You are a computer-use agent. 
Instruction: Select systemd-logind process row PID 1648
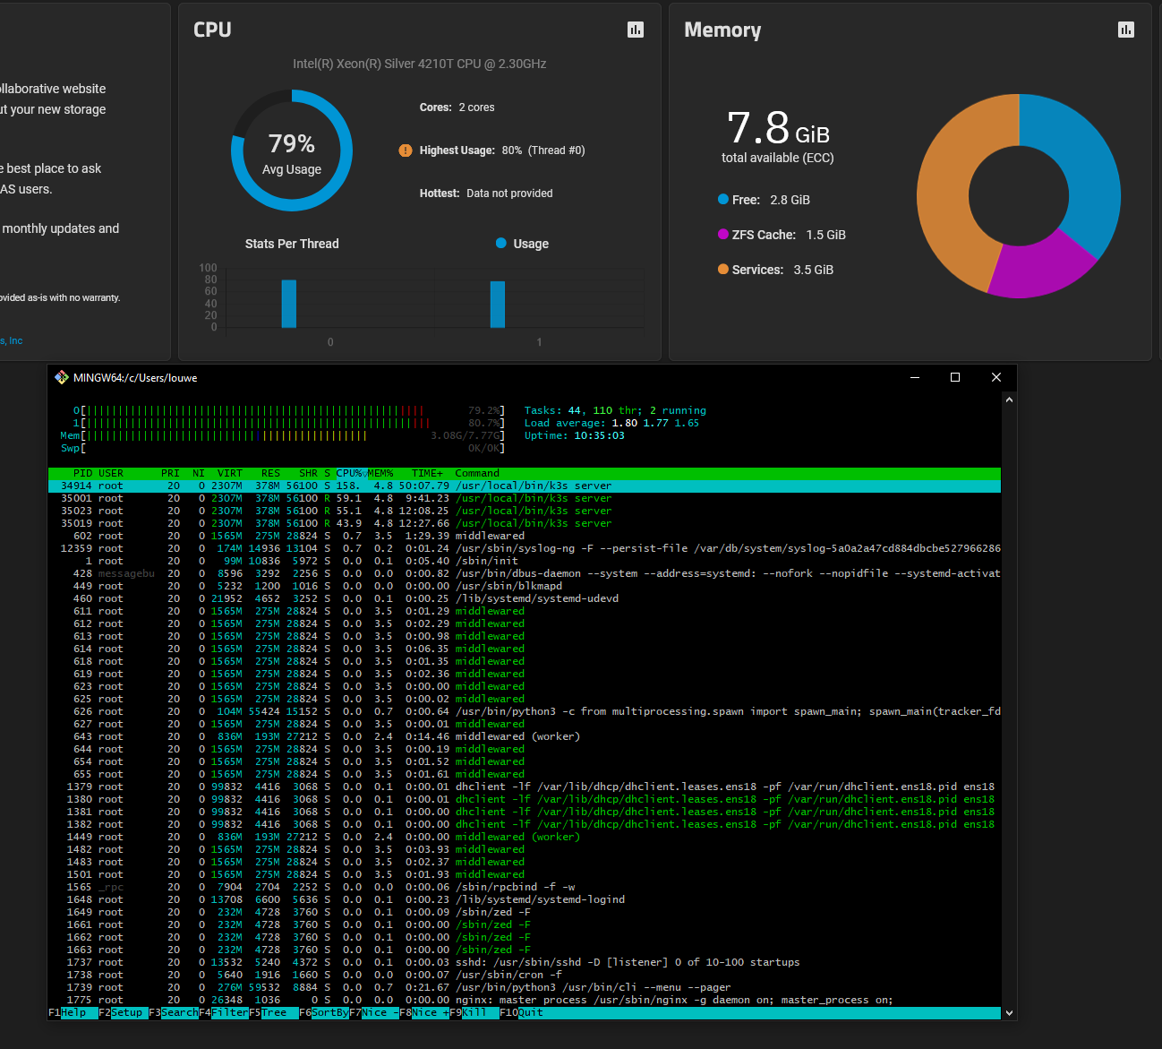[525, 899]
